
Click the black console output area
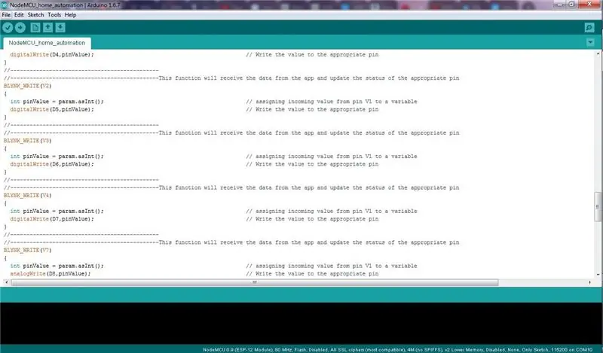click(x=301, y=323)
